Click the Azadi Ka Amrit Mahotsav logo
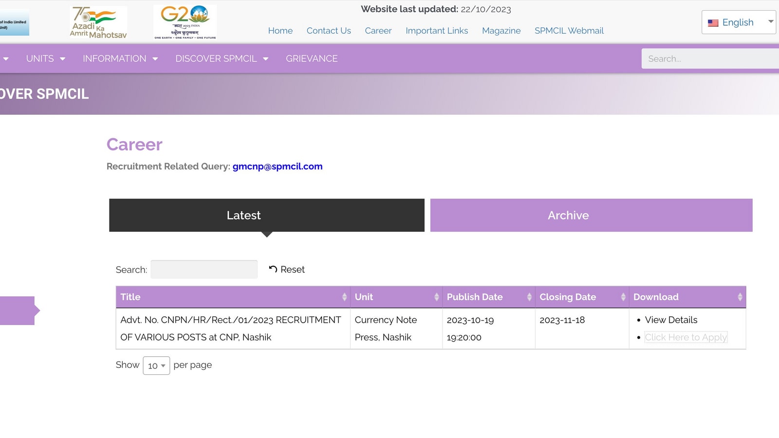This screenshot has height=438, width=779. (x=98, y=22)
